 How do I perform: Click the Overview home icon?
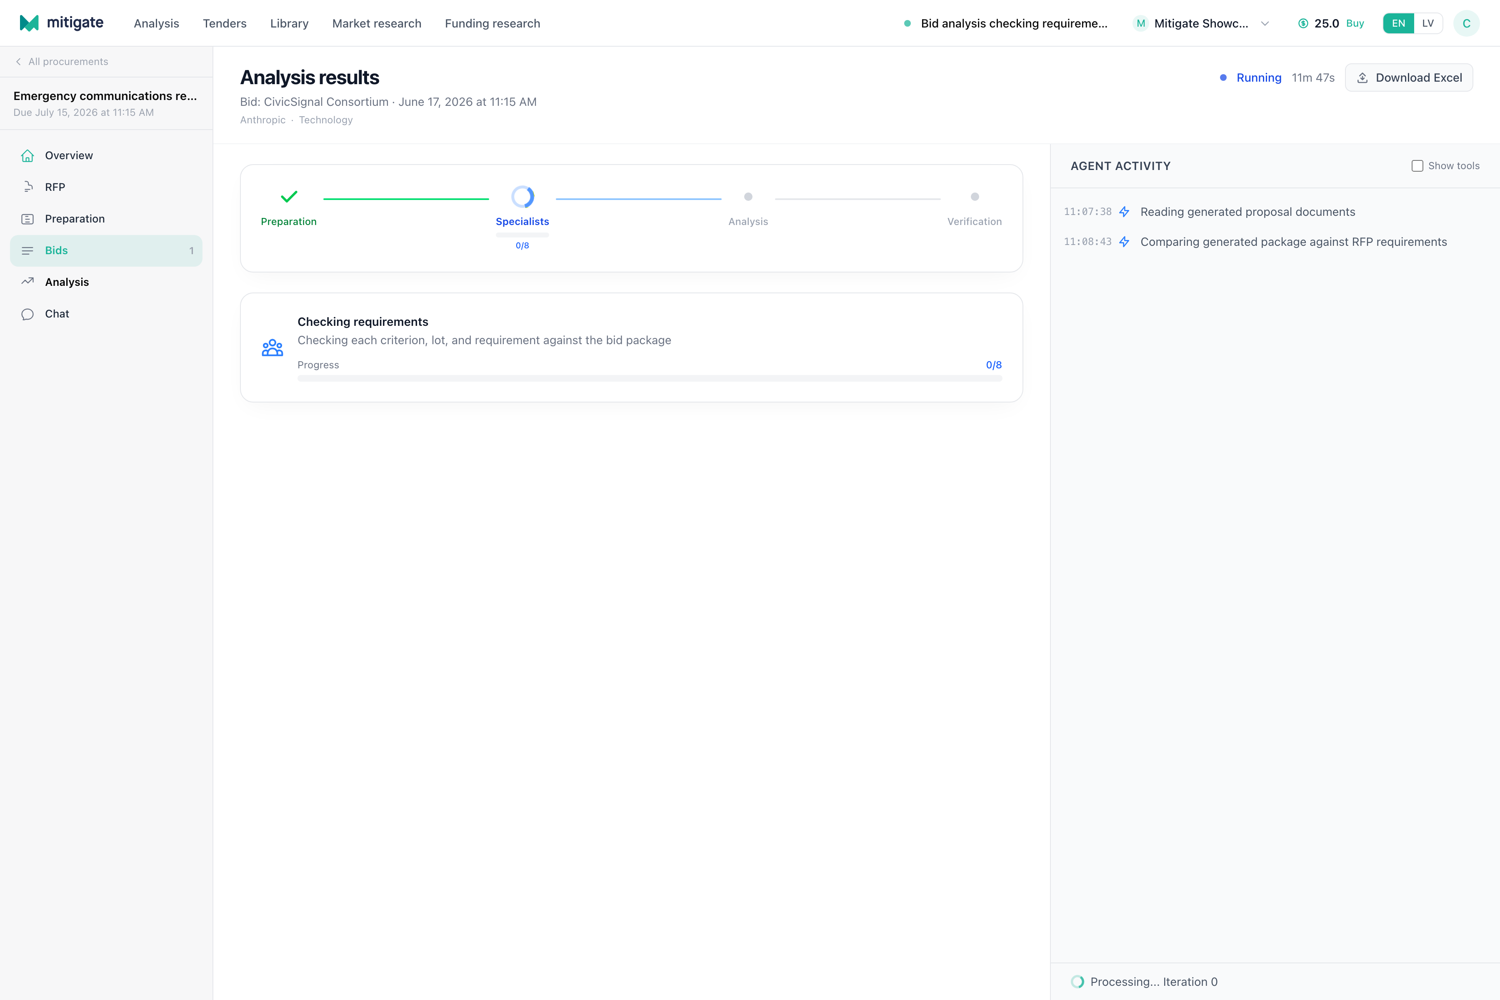[x=27, y=155]
